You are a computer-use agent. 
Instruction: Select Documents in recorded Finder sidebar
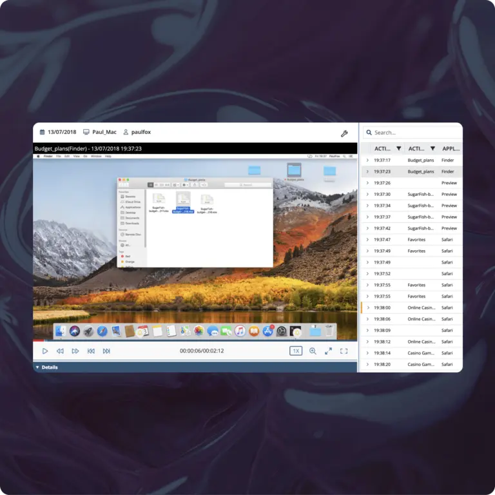coord(130,218)
